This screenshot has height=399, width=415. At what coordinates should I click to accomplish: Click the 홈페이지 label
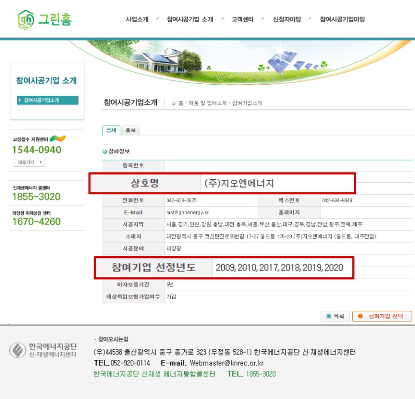click(289, 212)
